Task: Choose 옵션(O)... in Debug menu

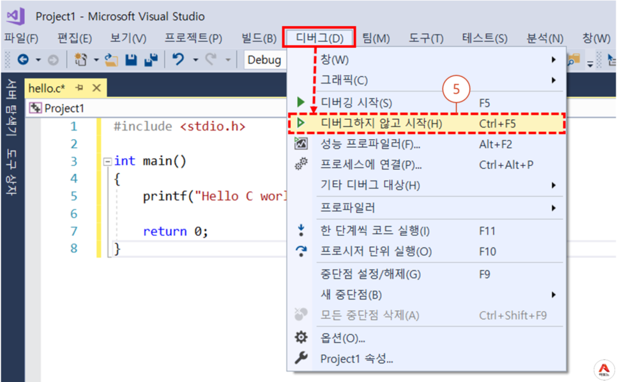Action: (427, 338)
